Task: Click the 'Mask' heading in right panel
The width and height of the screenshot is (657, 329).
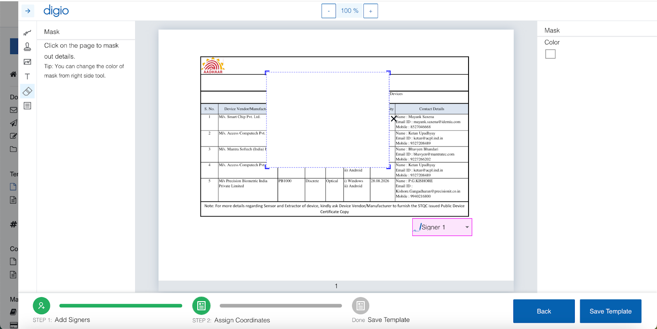Action: [552, 30]
